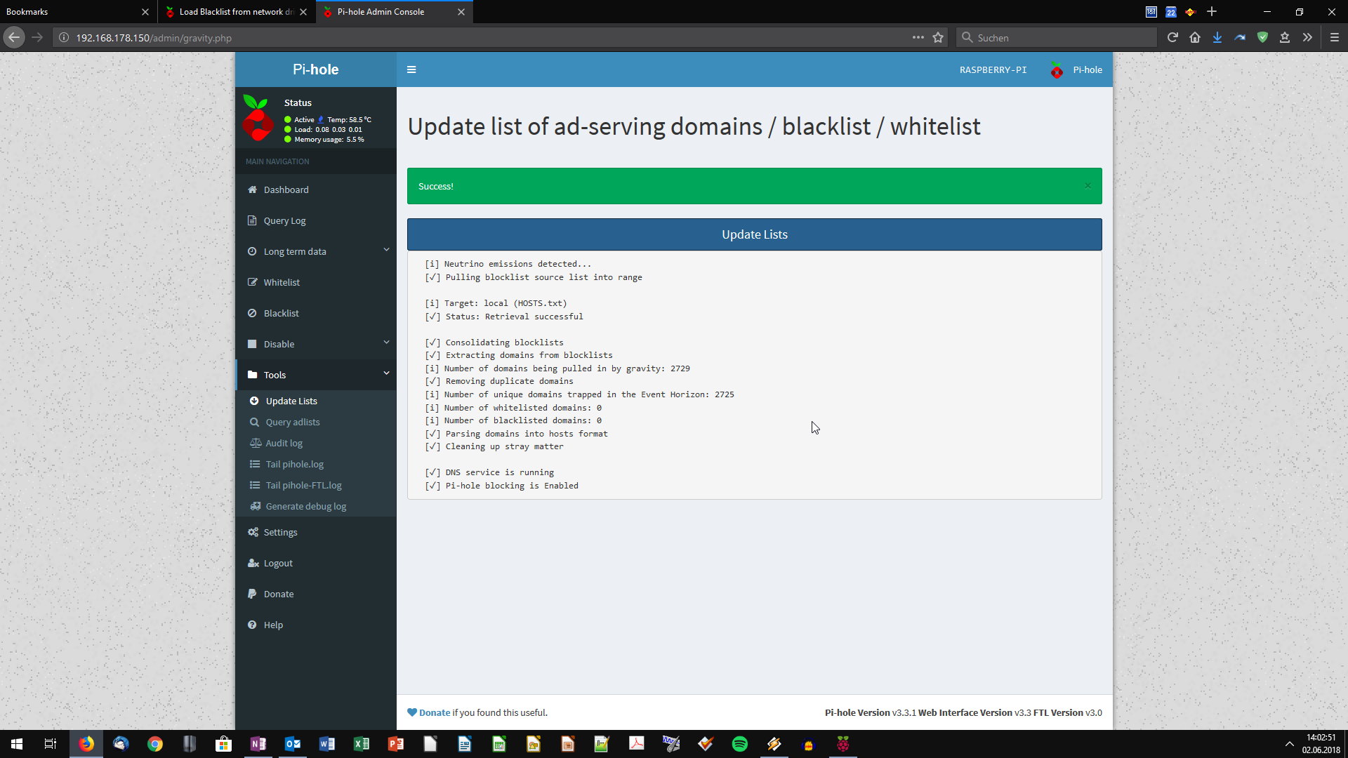Open Settings page
The height and width of the screenshot is (758, 1348).
280,532
